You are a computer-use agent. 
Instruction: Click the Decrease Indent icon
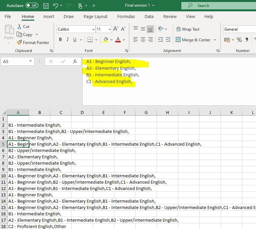click(161, 40)
